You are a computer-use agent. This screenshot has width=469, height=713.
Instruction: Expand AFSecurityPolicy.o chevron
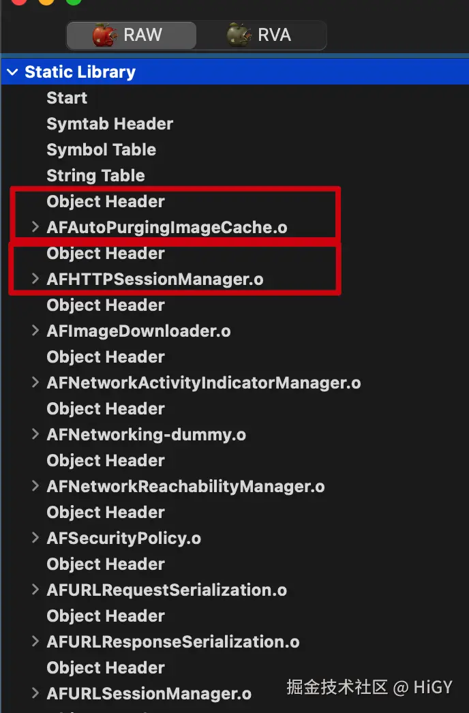tap(35, 538)
